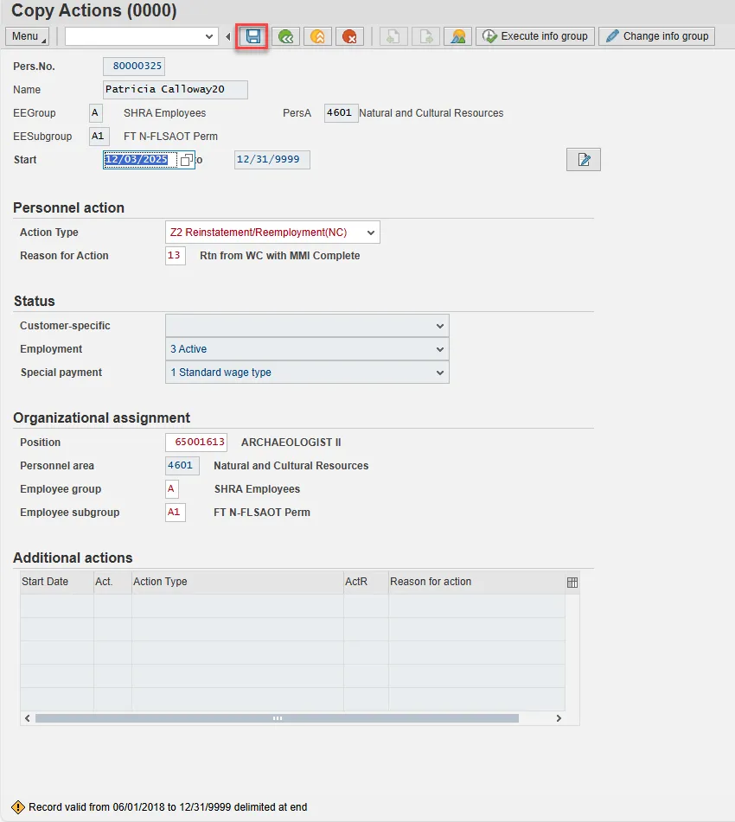Click the Position input field
This screenshot has width=735, height=822.
click(196, 443)
